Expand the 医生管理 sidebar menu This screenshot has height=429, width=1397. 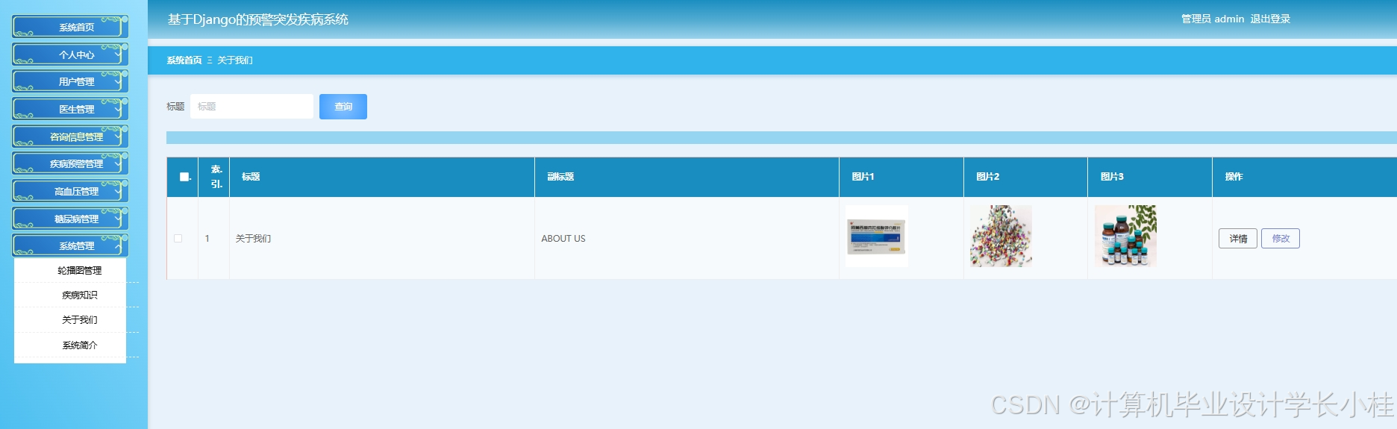70,109
